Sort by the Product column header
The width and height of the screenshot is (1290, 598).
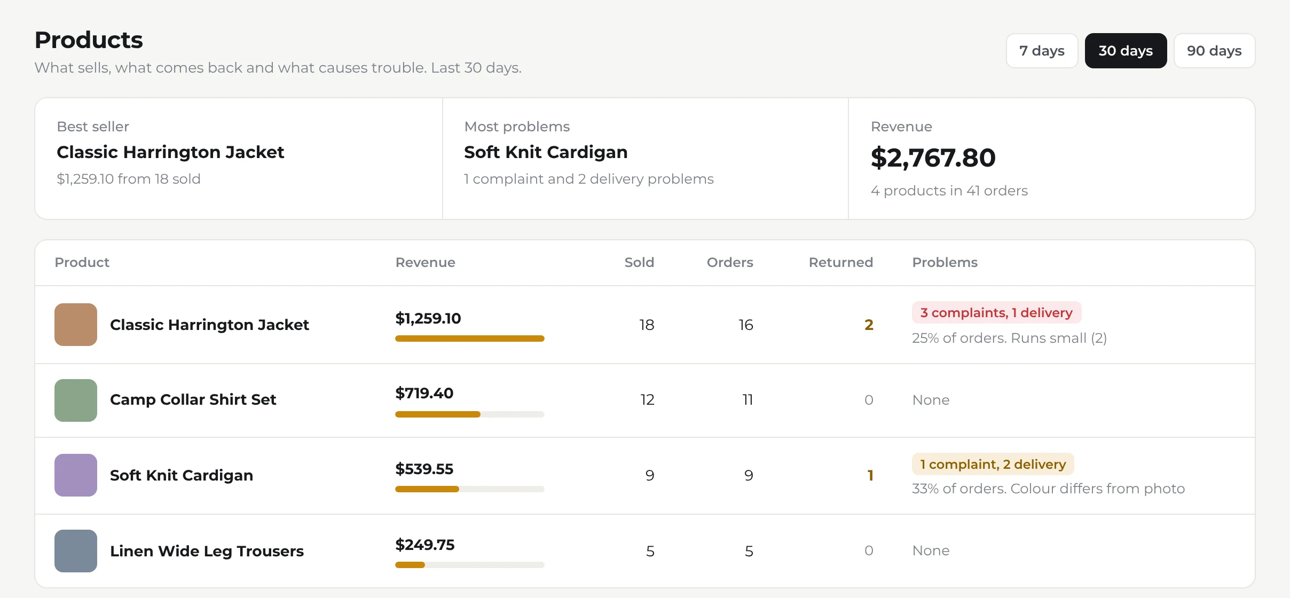tap(82, 262)
